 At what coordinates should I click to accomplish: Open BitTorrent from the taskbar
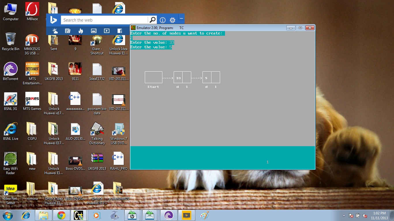[168, 215]
